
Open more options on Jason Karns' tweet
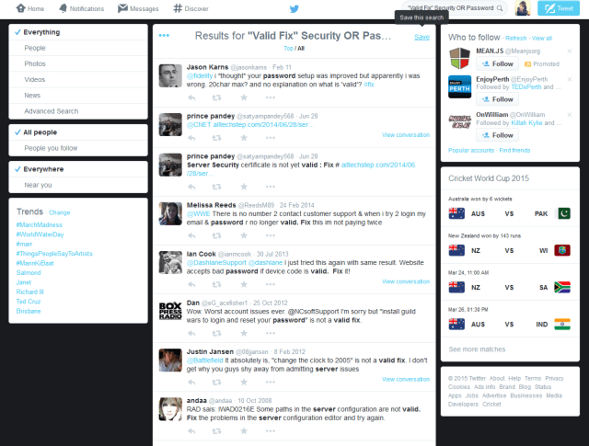[271, 97]
